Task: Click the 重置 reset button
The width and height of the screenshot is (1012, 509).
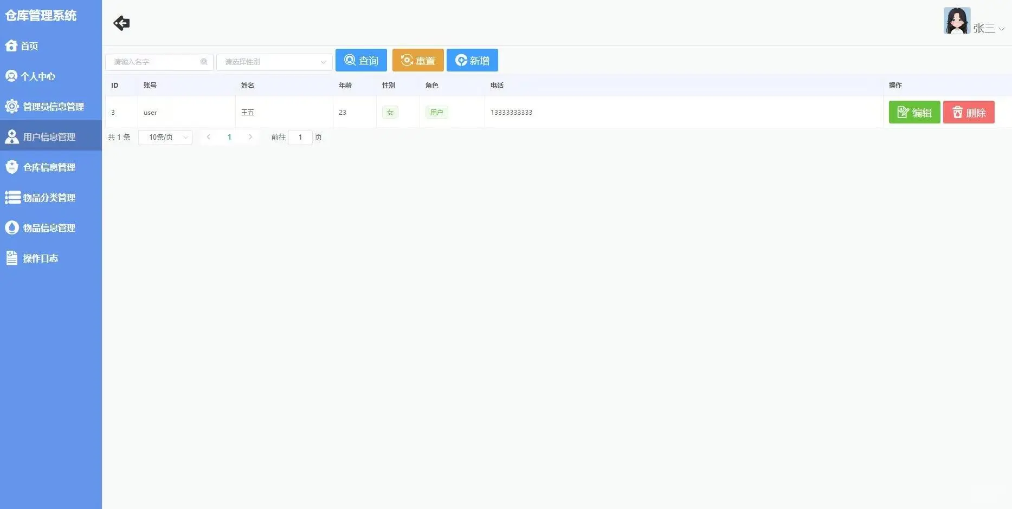Action: (417, 60)
